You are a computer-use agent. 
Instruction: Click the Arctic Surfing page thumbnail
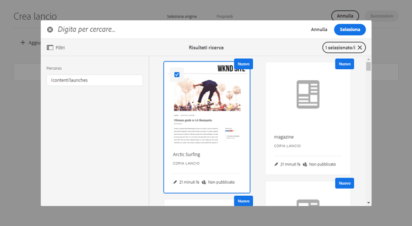tap(207, 104)
